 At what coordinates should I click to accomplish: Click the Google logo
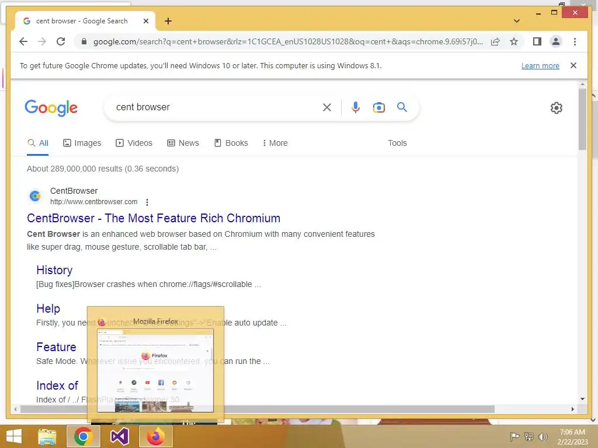(51, 108)
